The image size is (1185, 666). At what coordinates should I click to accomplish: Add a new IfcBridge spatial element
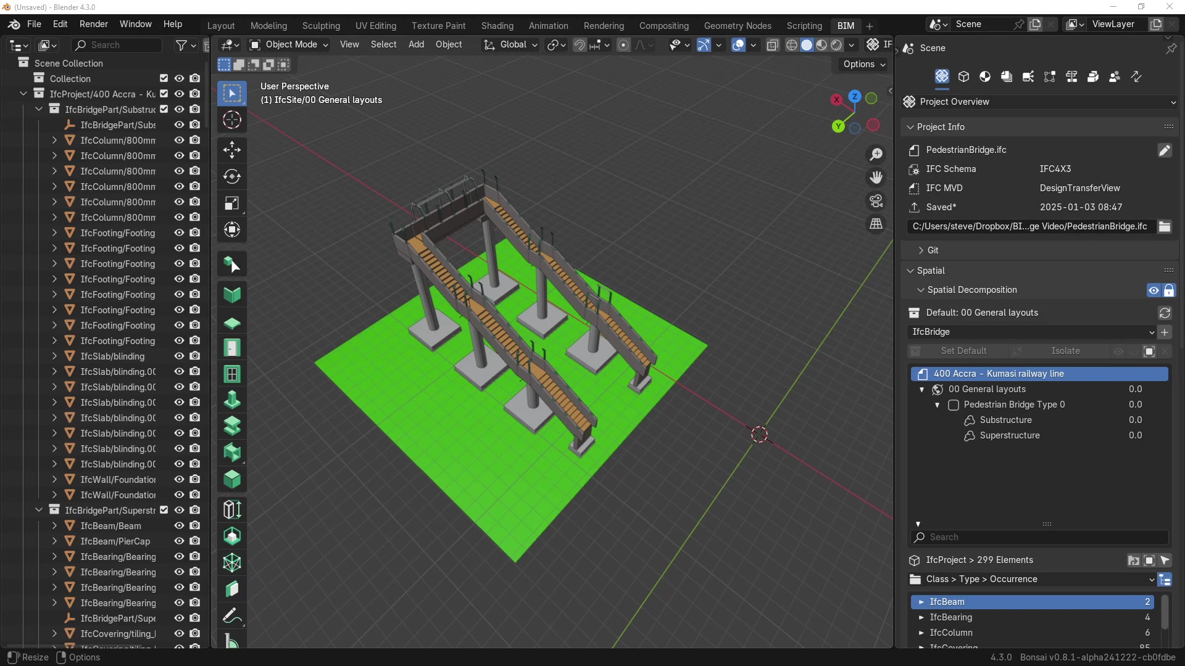1165,332
